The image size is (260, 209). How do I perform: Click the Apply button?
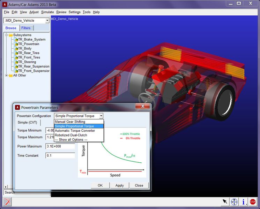point(119,185)
